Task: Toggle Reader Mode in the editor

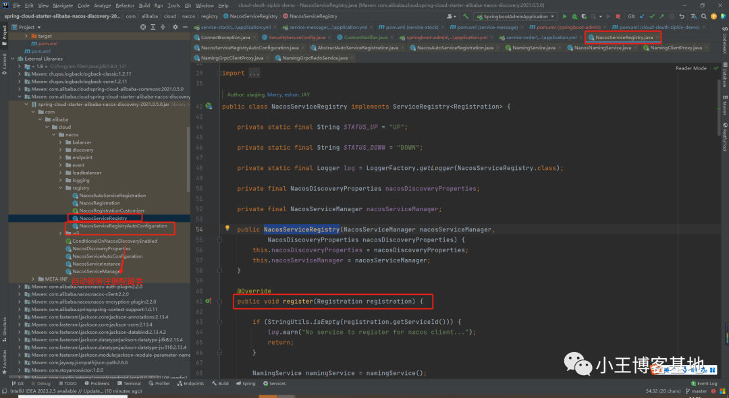Action: [691, 68]
